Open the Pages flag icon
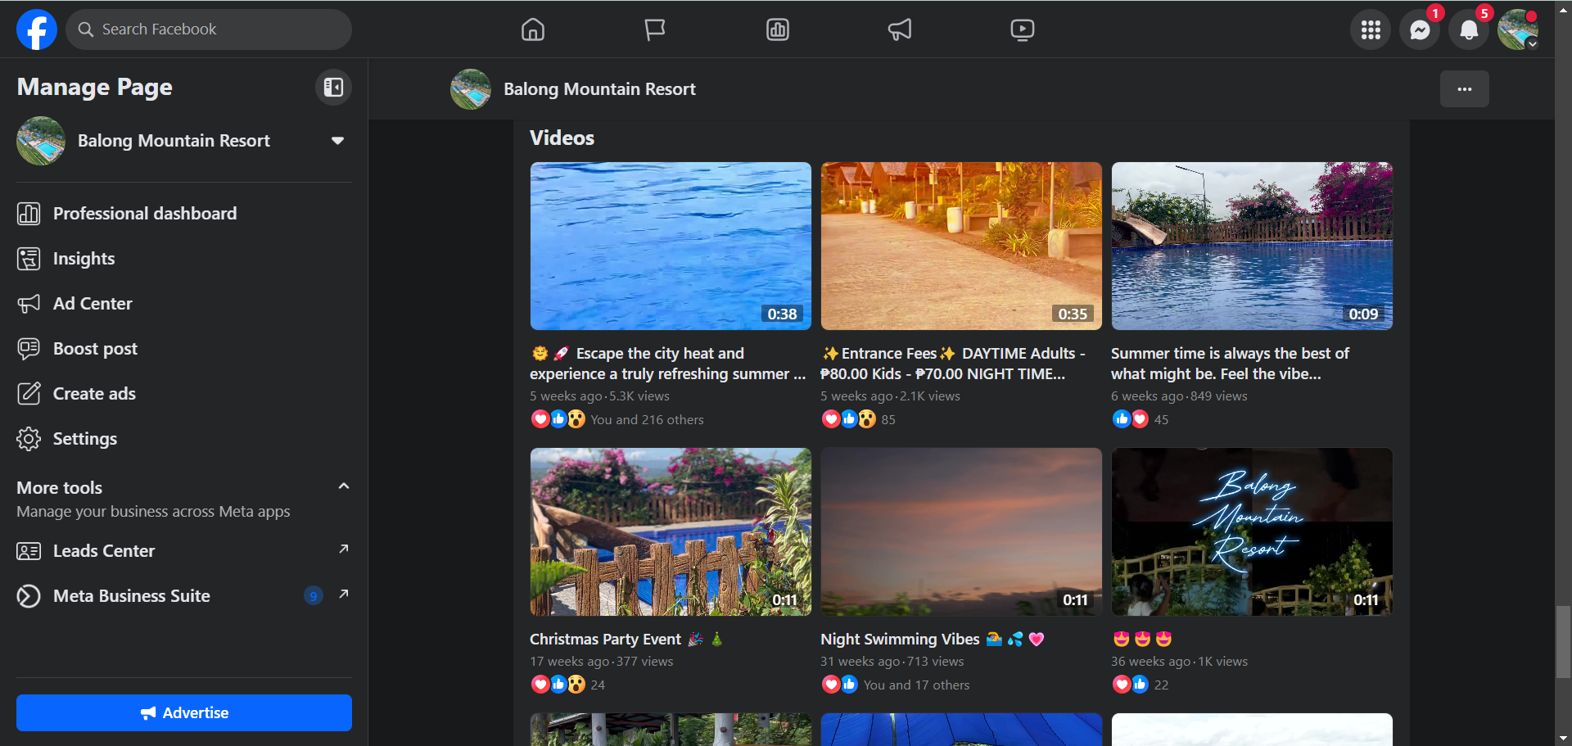 [655, 29]
